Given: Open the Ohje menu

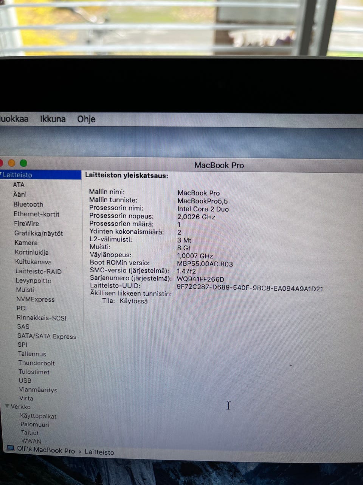Looking at the screenshot, I should pos(86,119).
